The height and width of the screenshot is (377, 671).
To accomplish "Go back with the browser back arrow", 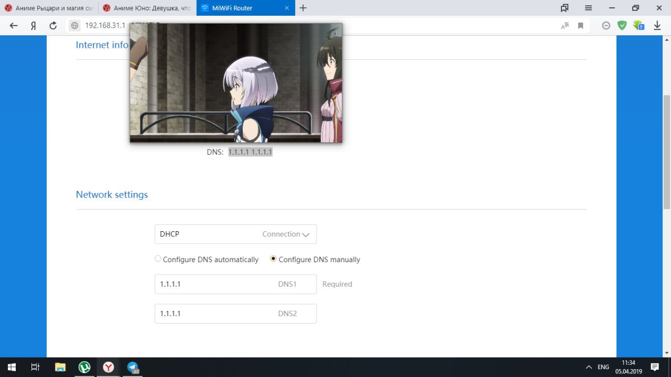I will pyautogui.click(x=14, y=26).
